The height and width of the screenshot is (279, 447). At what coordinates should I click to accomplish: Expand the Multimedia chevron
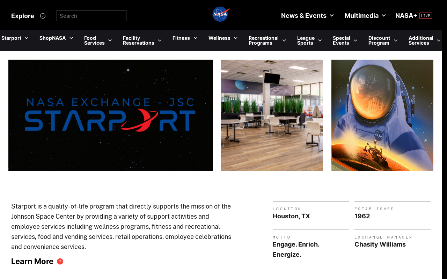pyautogui.click(x=383, y=15)
